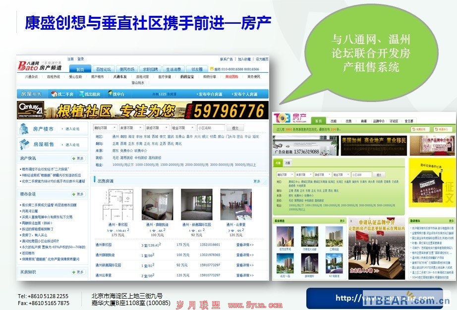Click the 设为首页 link
457x310 pixels.
(262, 59)
